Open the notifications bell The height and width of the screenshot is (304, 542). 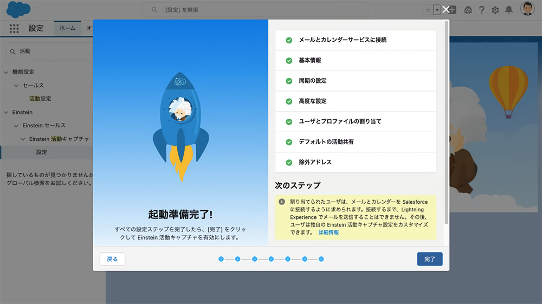tap(509, 10)
